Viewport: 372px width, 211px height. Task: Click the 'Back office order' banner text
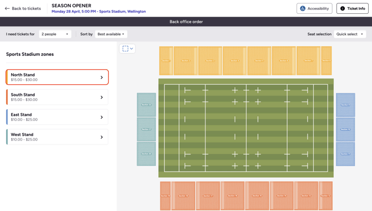186,22
